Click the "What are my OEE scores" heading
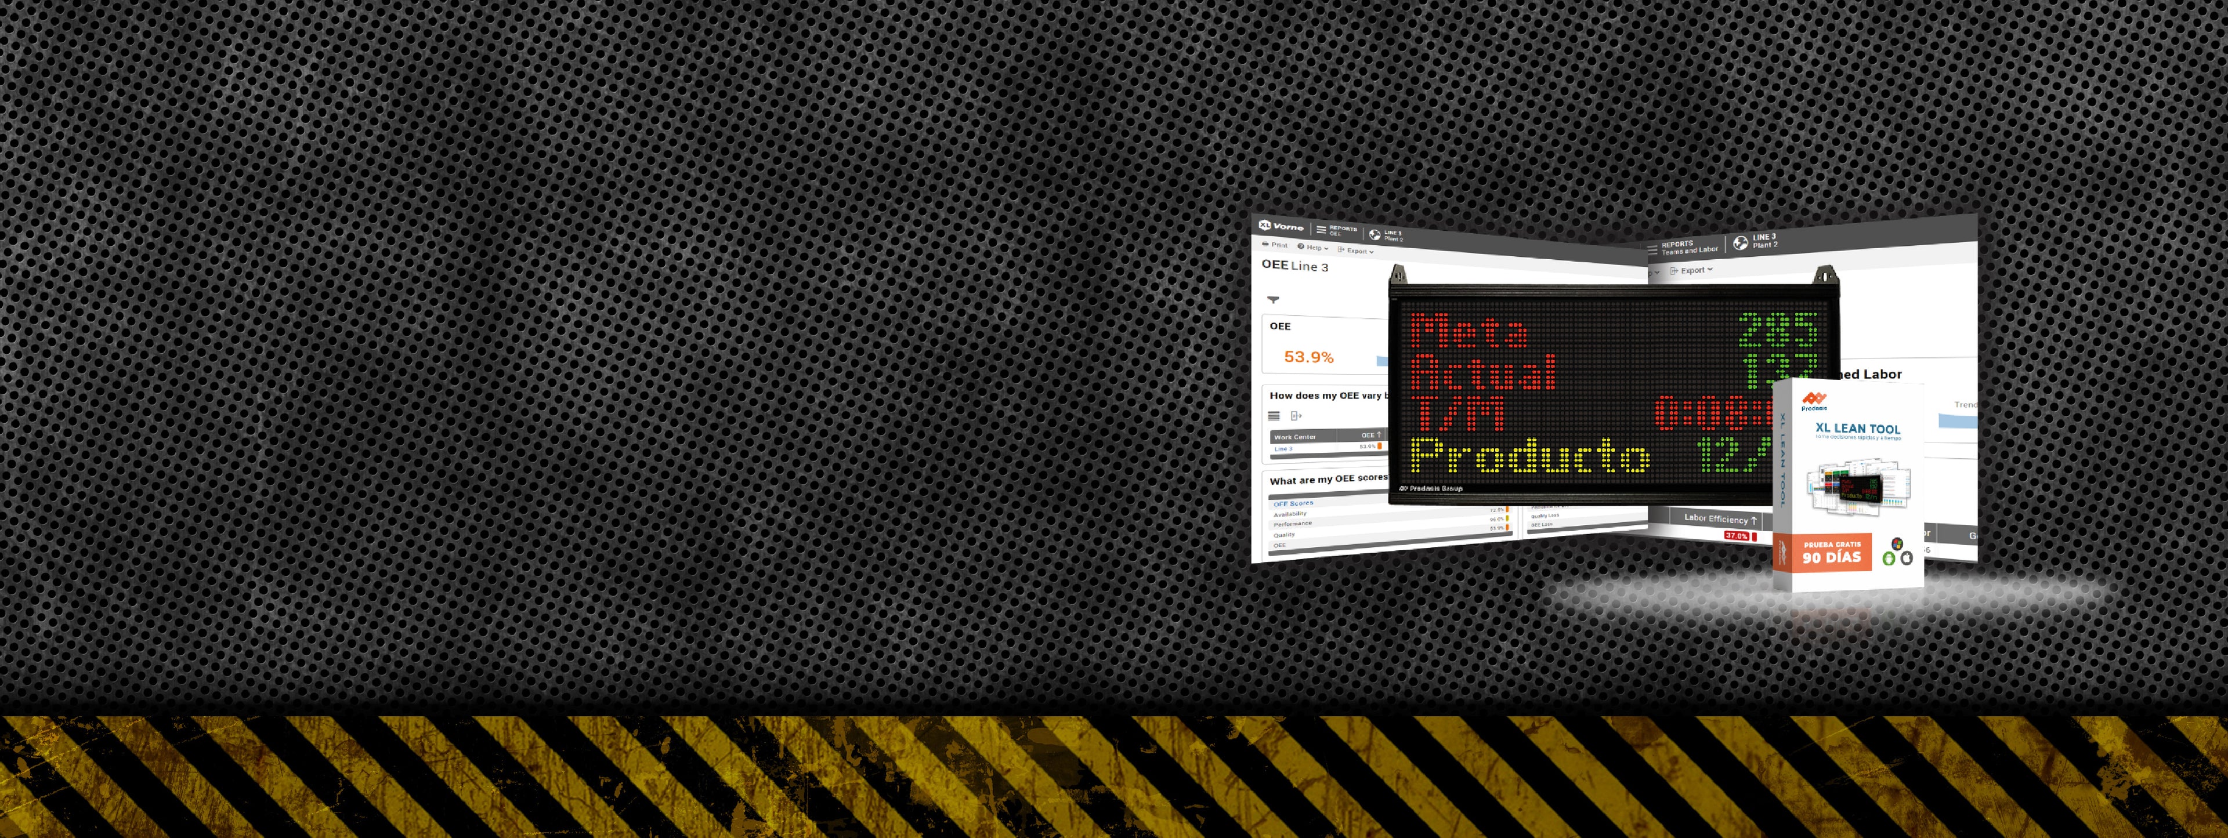The image size is (2228, 838). [x=1329, y=479]
